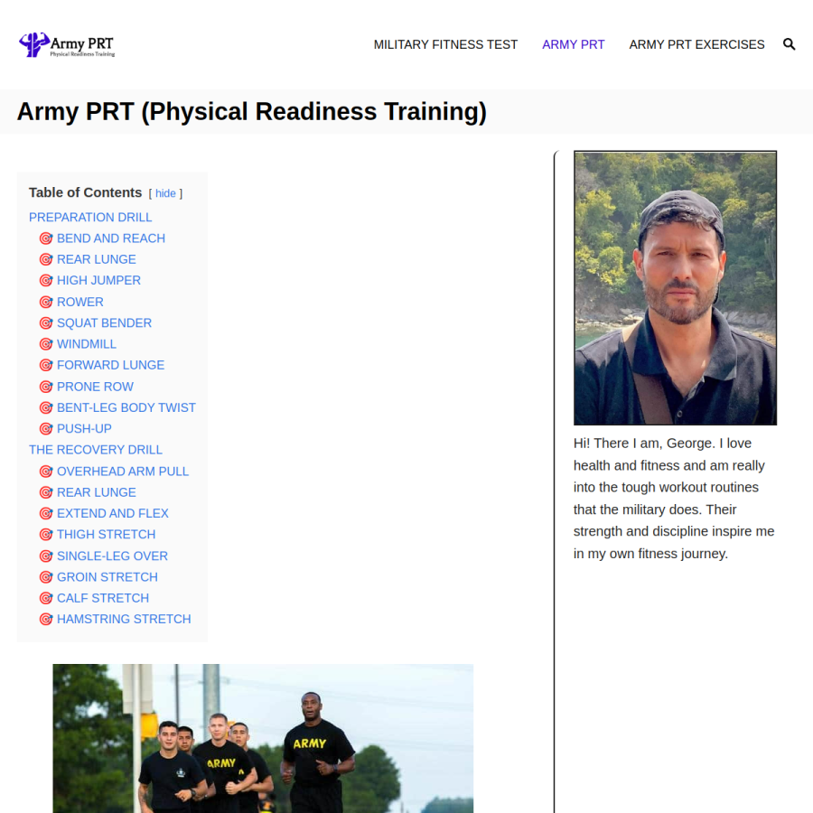The image size is (813, 813).
Task: Jump to the PREPARATION DRILL section
Action: coord(90,217)
